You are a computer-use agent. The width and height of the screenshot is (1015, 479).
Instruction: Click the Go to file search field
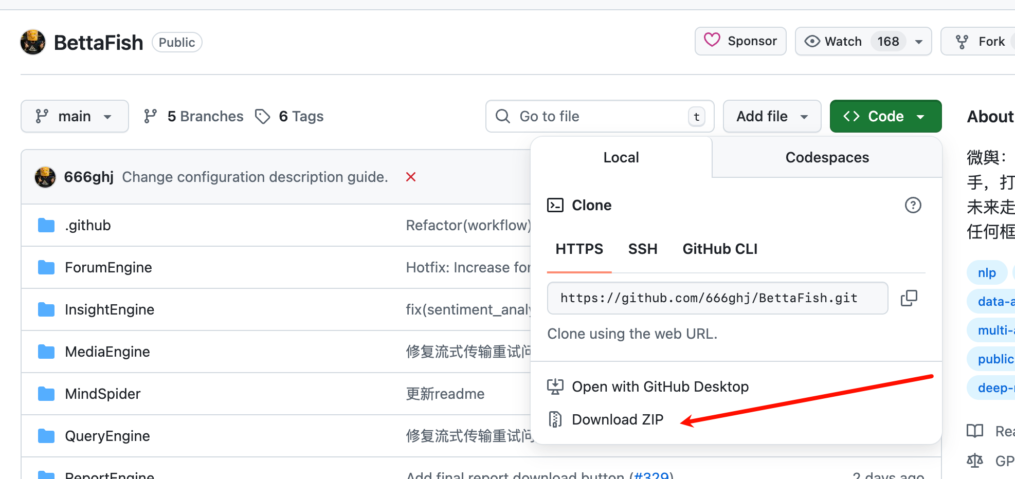[600, 116]
